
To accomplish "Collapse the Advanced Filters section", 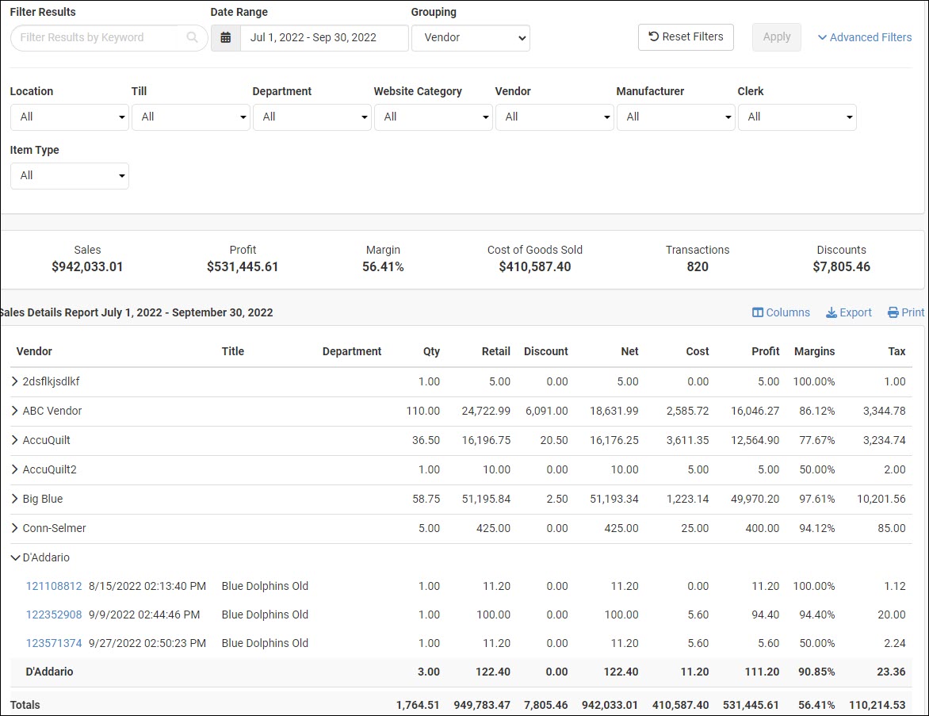I will [x=865, y=37].
